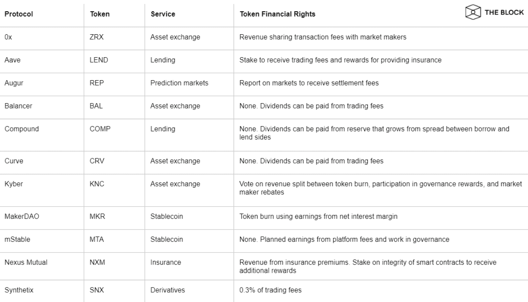Select the Protocol column header

[x=19, y=14]
